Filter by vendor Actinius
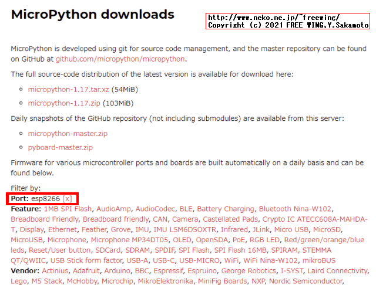This screenshot has width=376, height=285. (x=55, y=271)
